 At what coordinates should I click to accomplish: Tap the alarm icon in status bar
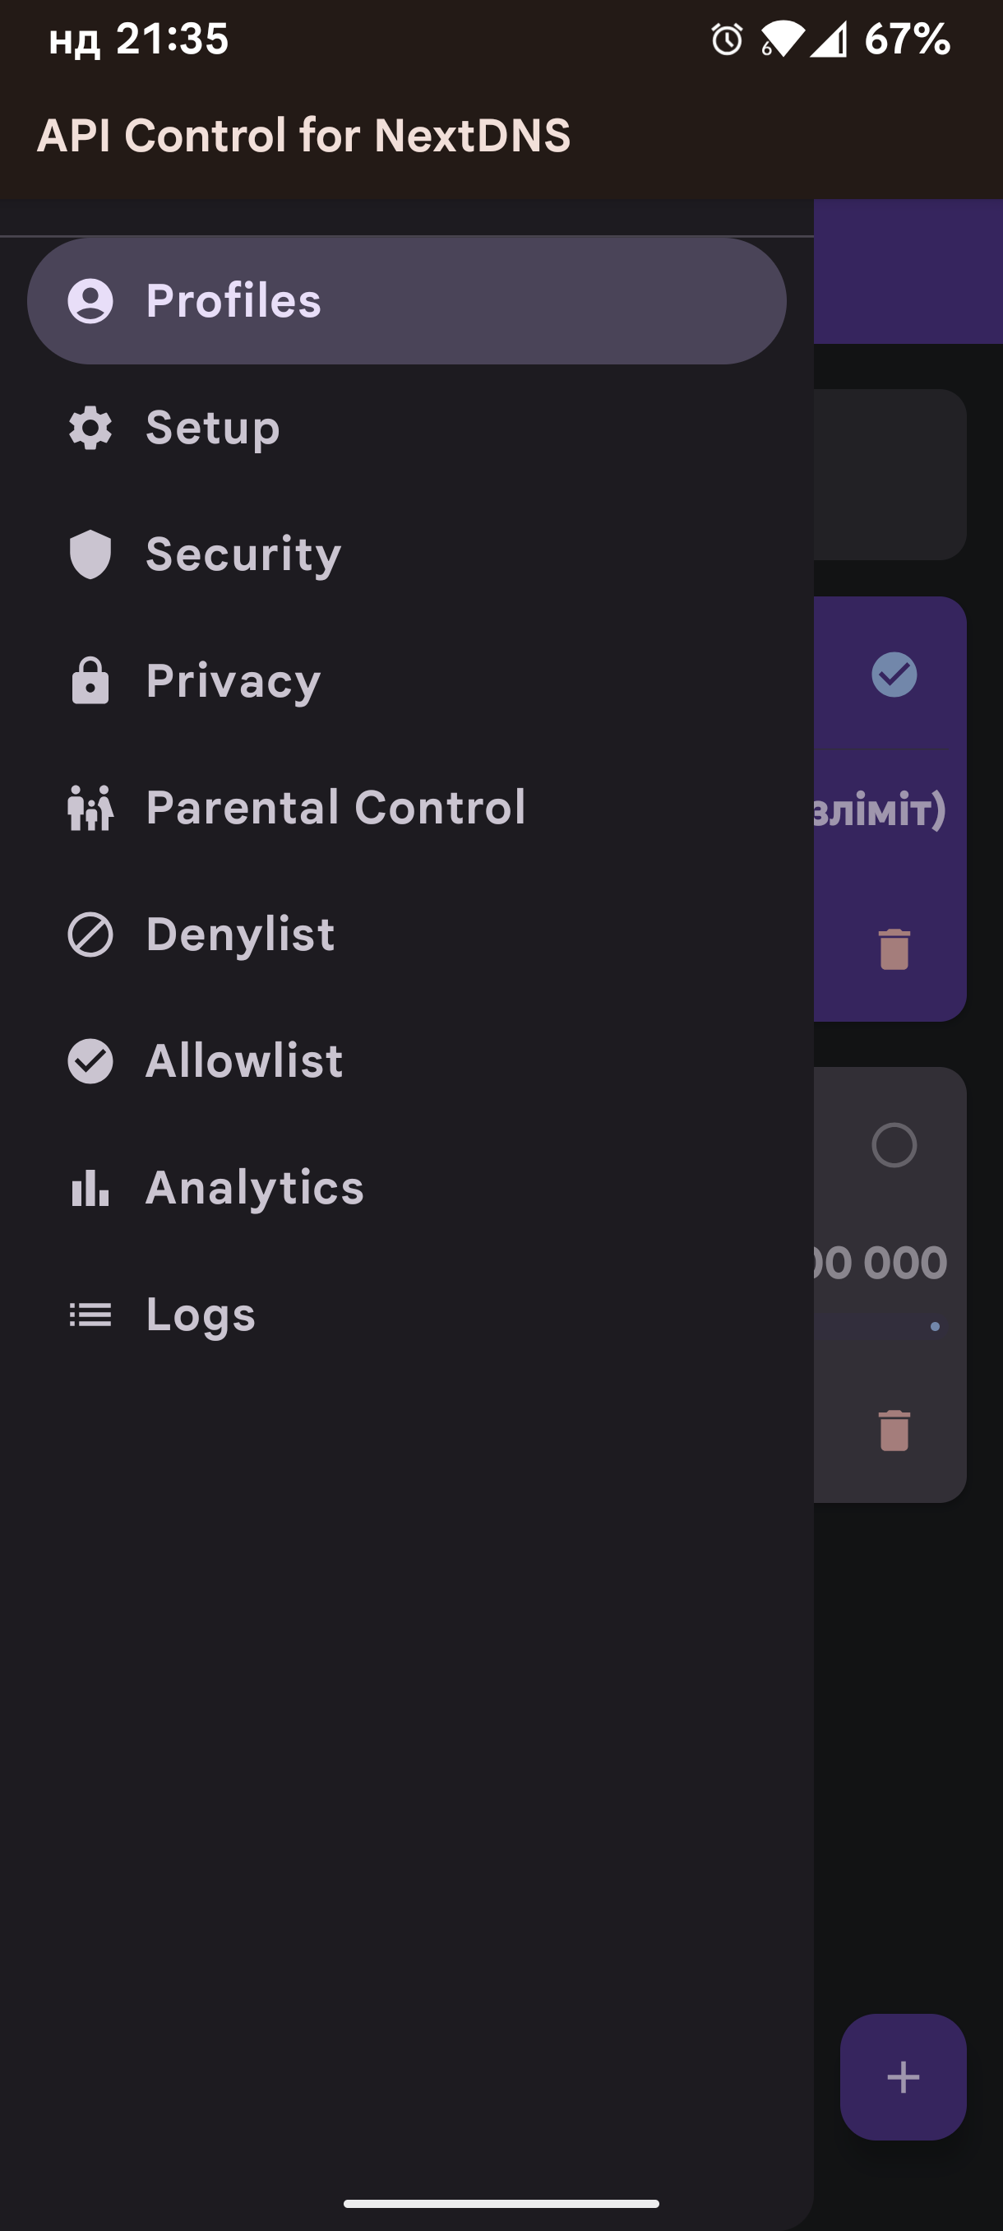pyautogui.click(x=726, y=39)
